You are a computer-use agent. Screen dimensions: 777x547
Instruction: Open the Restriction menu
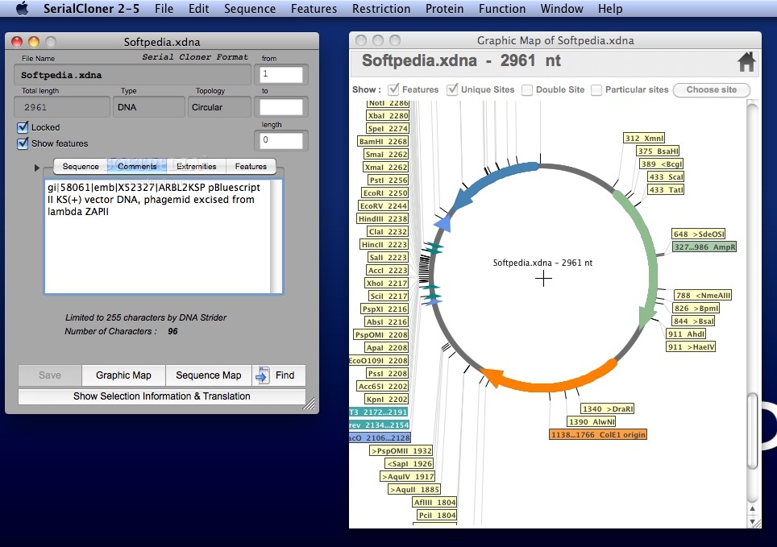pos(381,8)
